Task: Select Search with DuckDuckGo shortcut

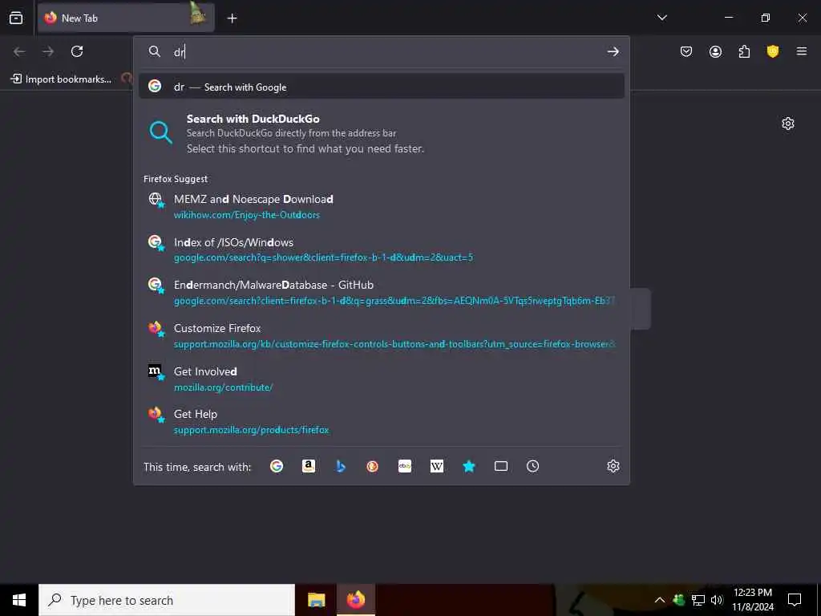Action: (x=382, y=133)
